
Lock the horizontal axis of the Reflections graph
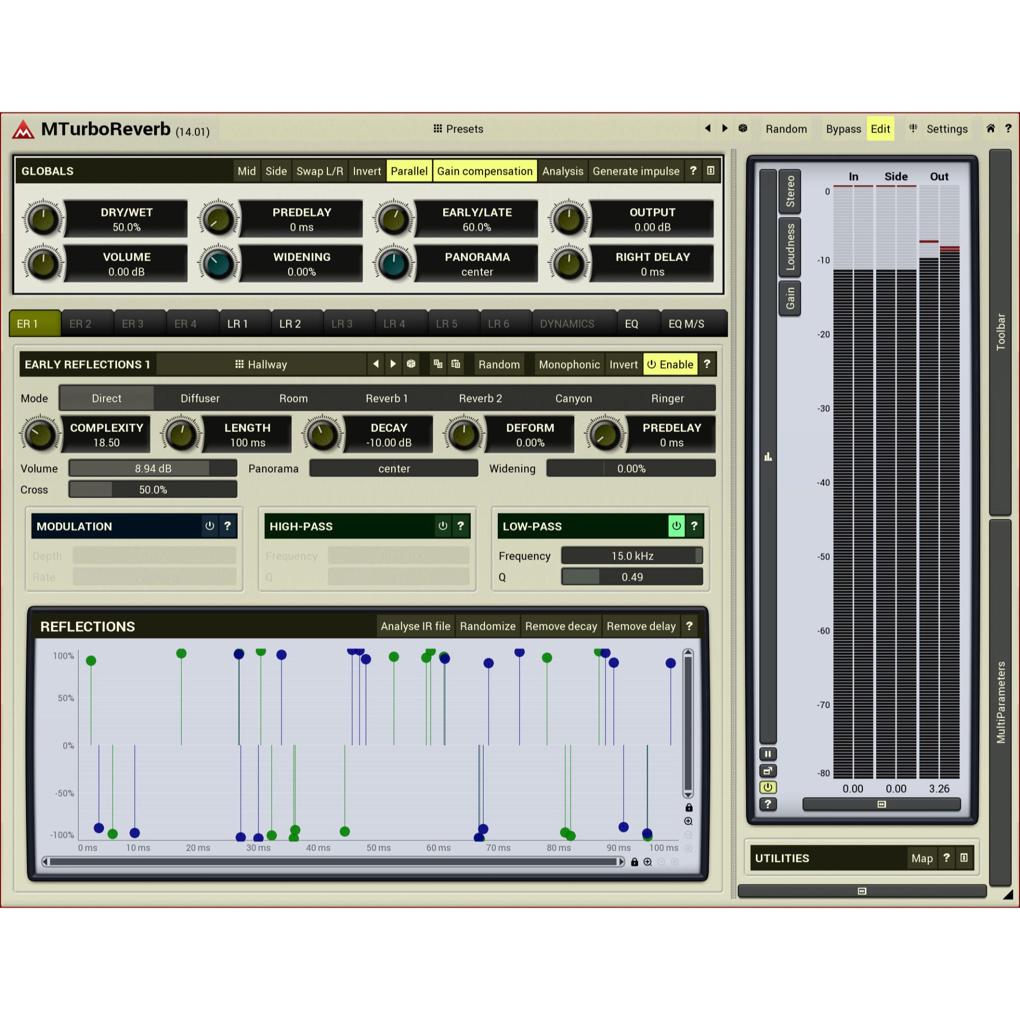pos(634,861)
